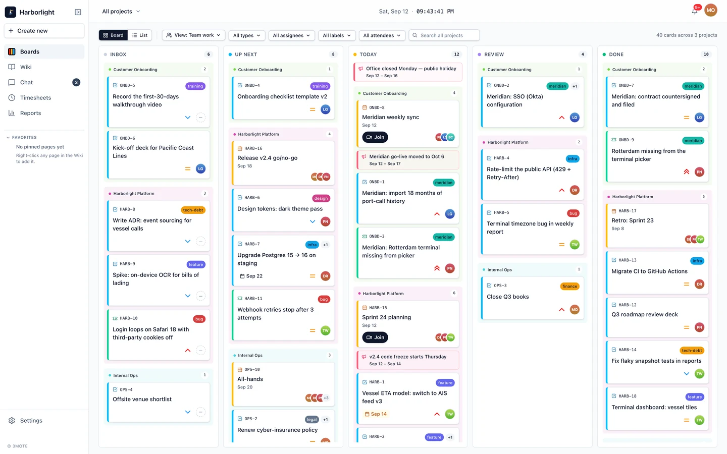Open Chat in the sidebar
727x454 pixels.
[44, 82]
